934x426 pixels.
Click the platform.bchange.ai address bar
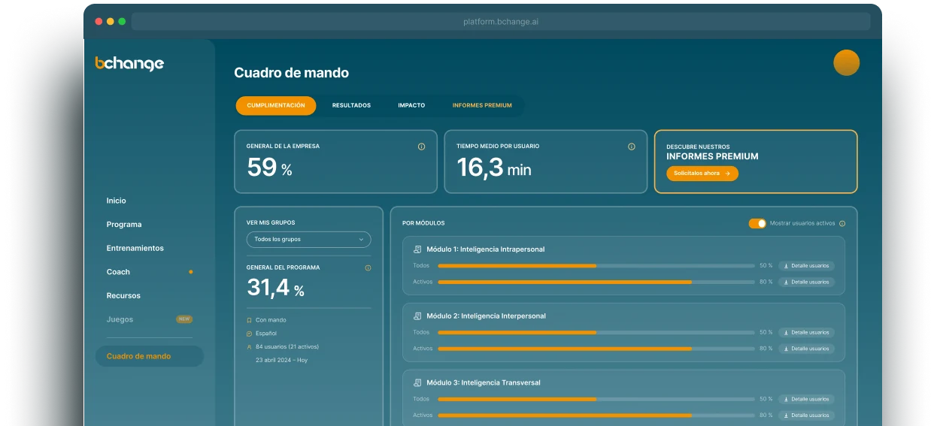tap(501, 22)
